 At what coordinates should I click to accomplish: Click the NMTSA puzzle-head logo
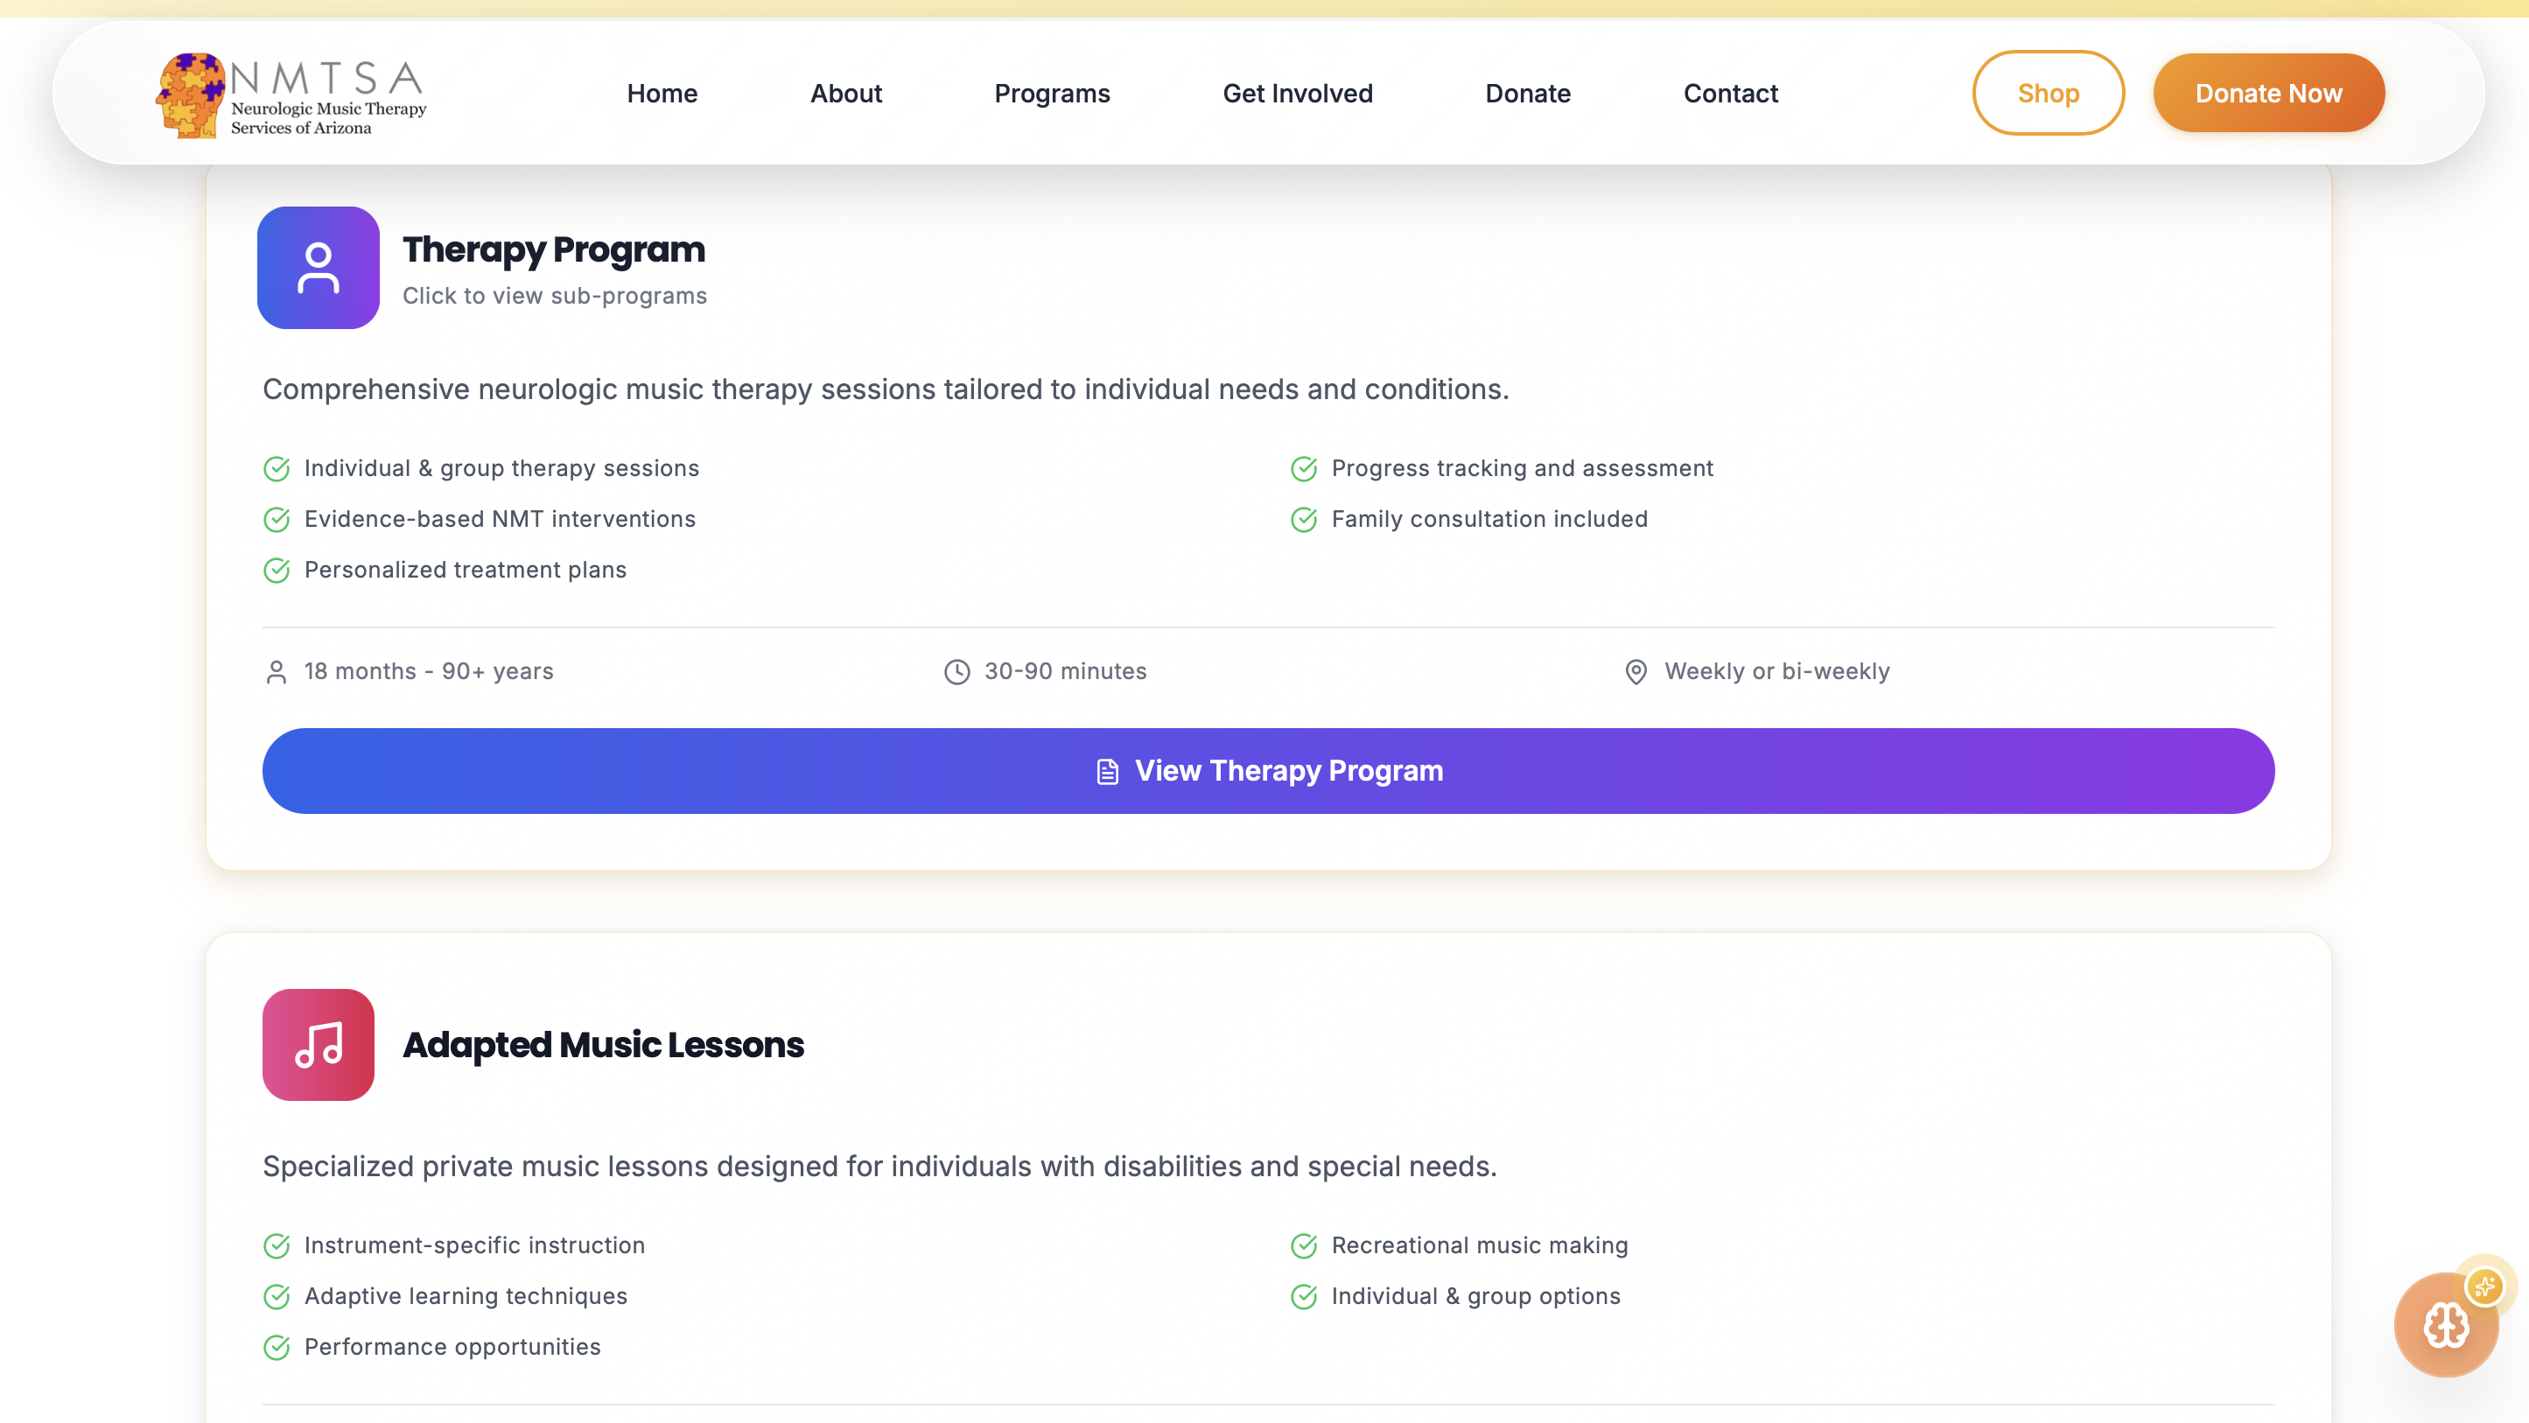[191, 95]
